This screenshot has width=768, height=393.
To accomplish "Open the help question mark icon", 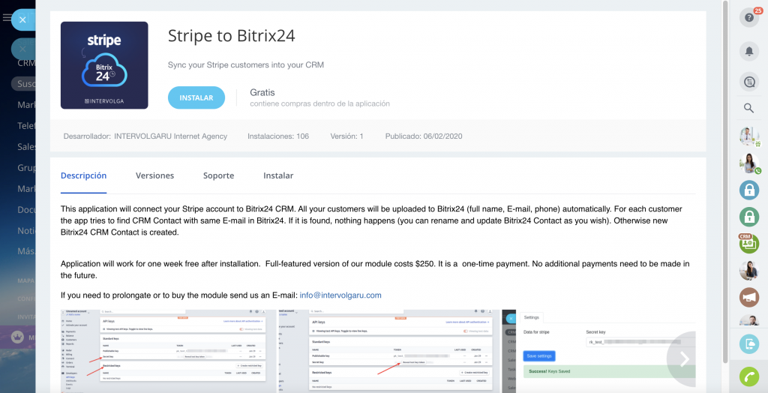I will [x=749, y=18].
